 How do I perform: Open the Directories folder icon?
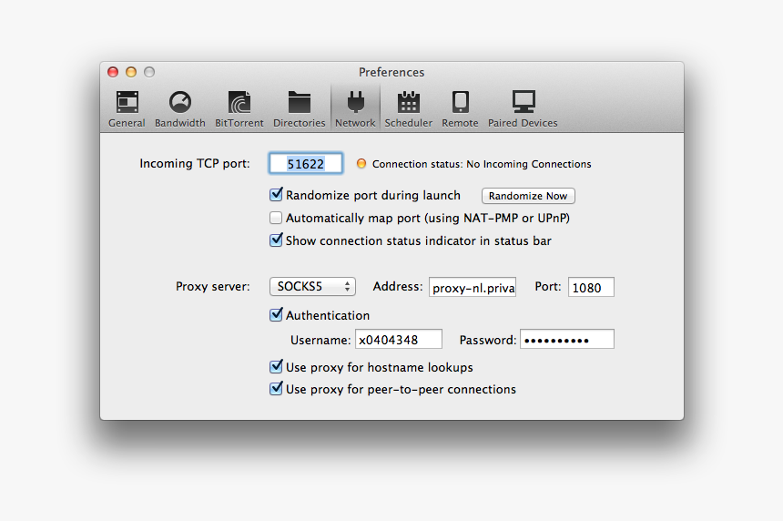(299, 108)
